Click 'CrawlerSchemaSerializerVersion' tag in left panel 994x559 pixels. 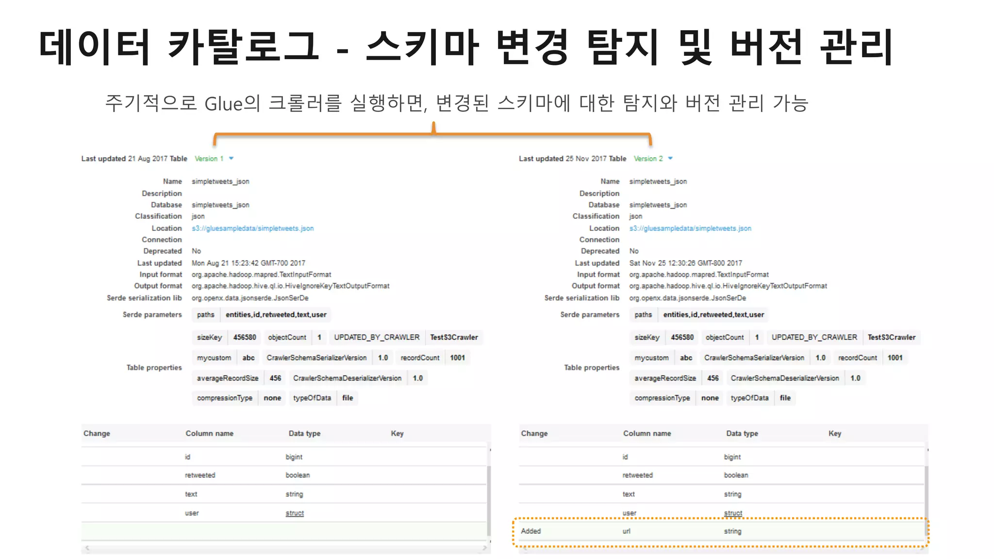coord(316,358)
